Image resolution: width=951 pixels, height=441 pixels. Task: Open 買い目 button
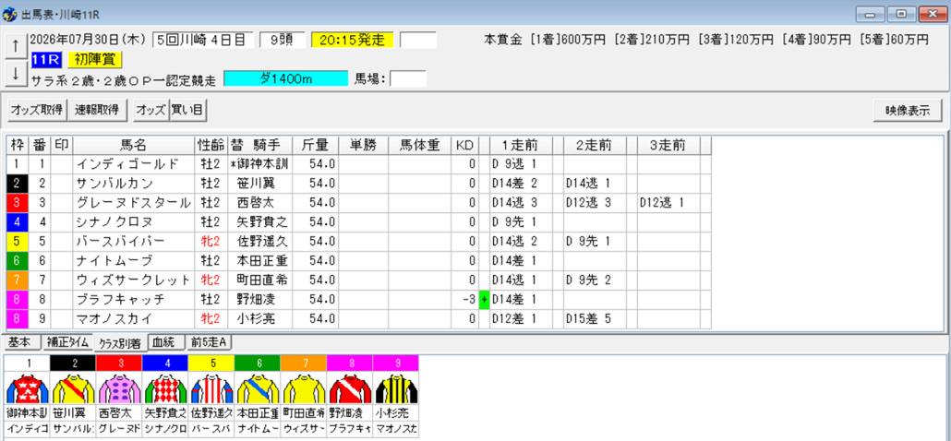tap(187, 110)
